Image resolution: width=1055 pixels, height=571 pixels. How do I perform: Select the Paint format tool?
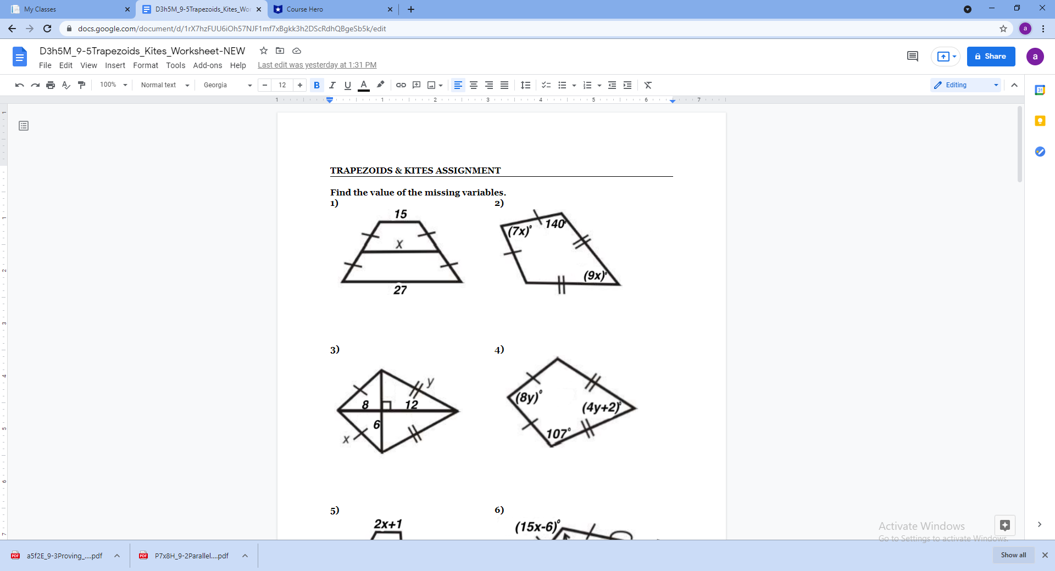tap(81, 85)
